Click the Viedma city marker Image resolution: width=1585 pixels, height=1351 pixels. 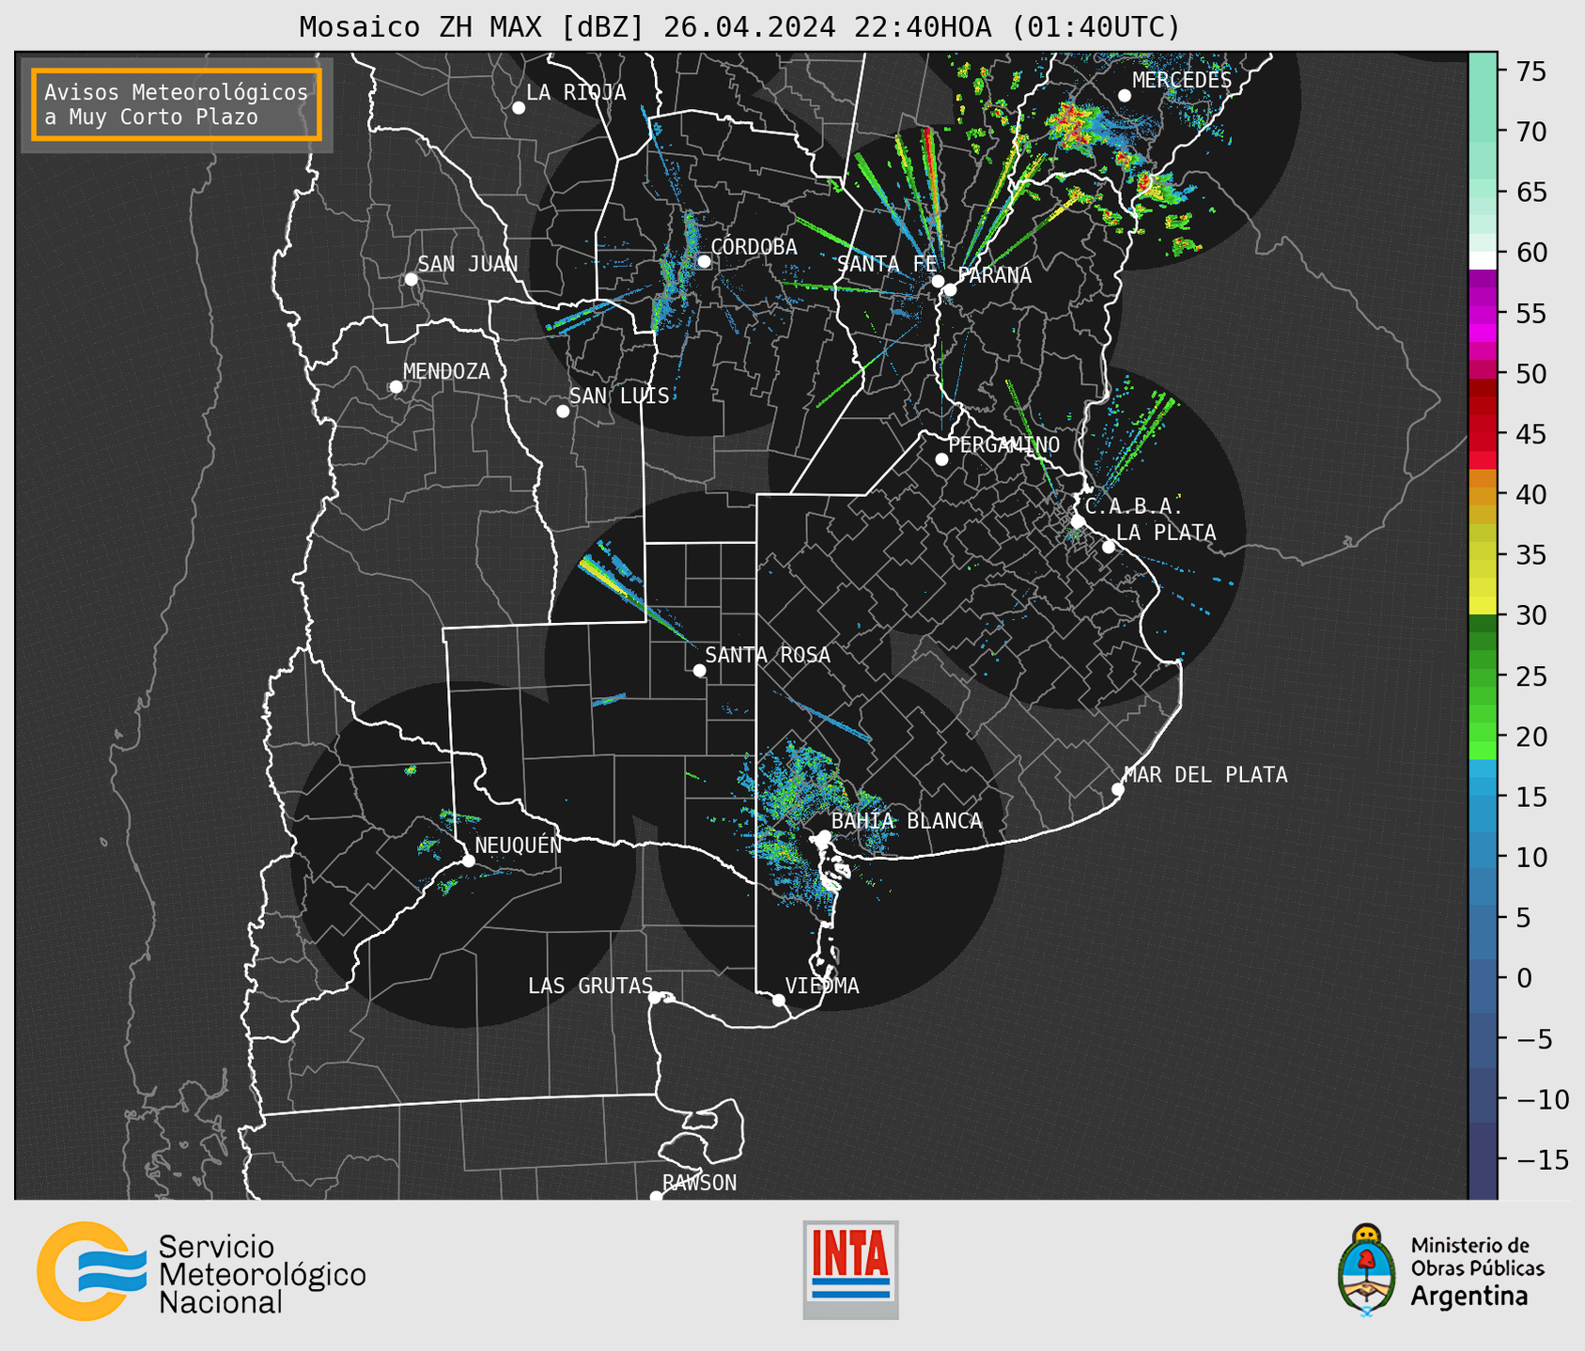point(779,1000)
